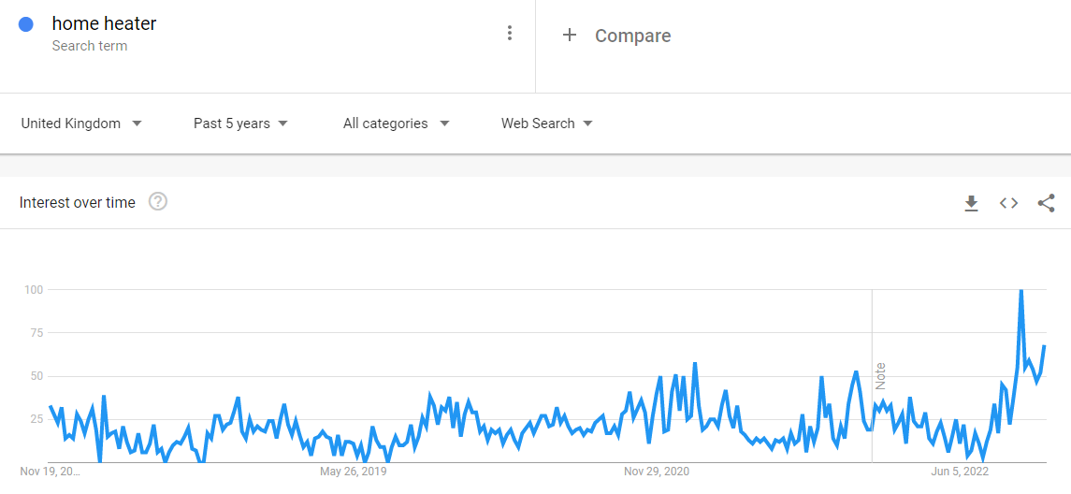Open the Web Search type dropdown
This screenshot has height=494, width=1071.
(x=546, y=123)
